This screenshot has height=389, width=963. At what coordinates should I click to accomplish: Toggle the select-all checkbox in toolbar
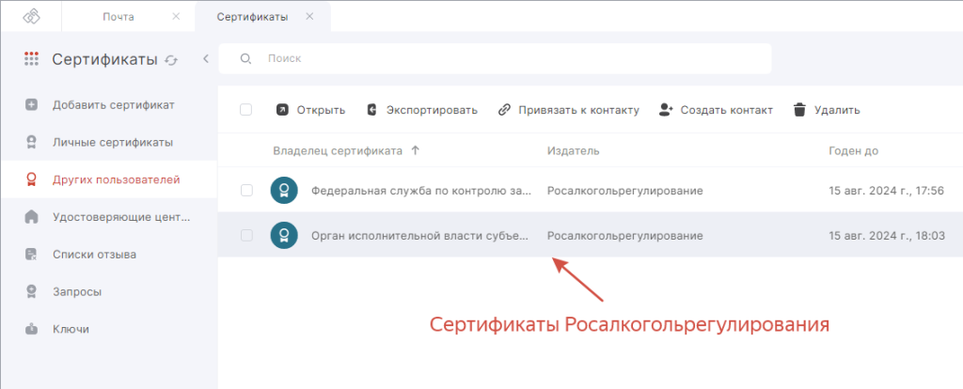[245, 110]
